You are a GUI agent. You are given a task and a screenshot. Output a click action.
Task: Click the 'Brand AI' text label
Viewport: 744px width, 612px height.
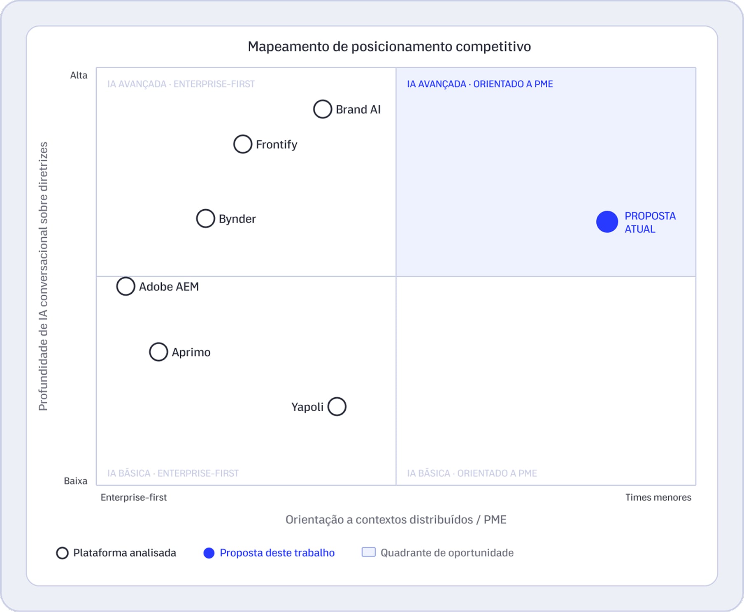click(358, 109)
